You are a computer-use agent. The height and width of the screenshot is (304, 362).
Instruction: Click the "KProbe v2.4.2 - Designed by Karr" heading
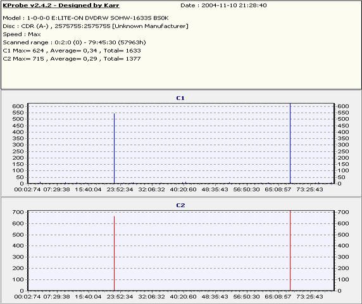61,5
